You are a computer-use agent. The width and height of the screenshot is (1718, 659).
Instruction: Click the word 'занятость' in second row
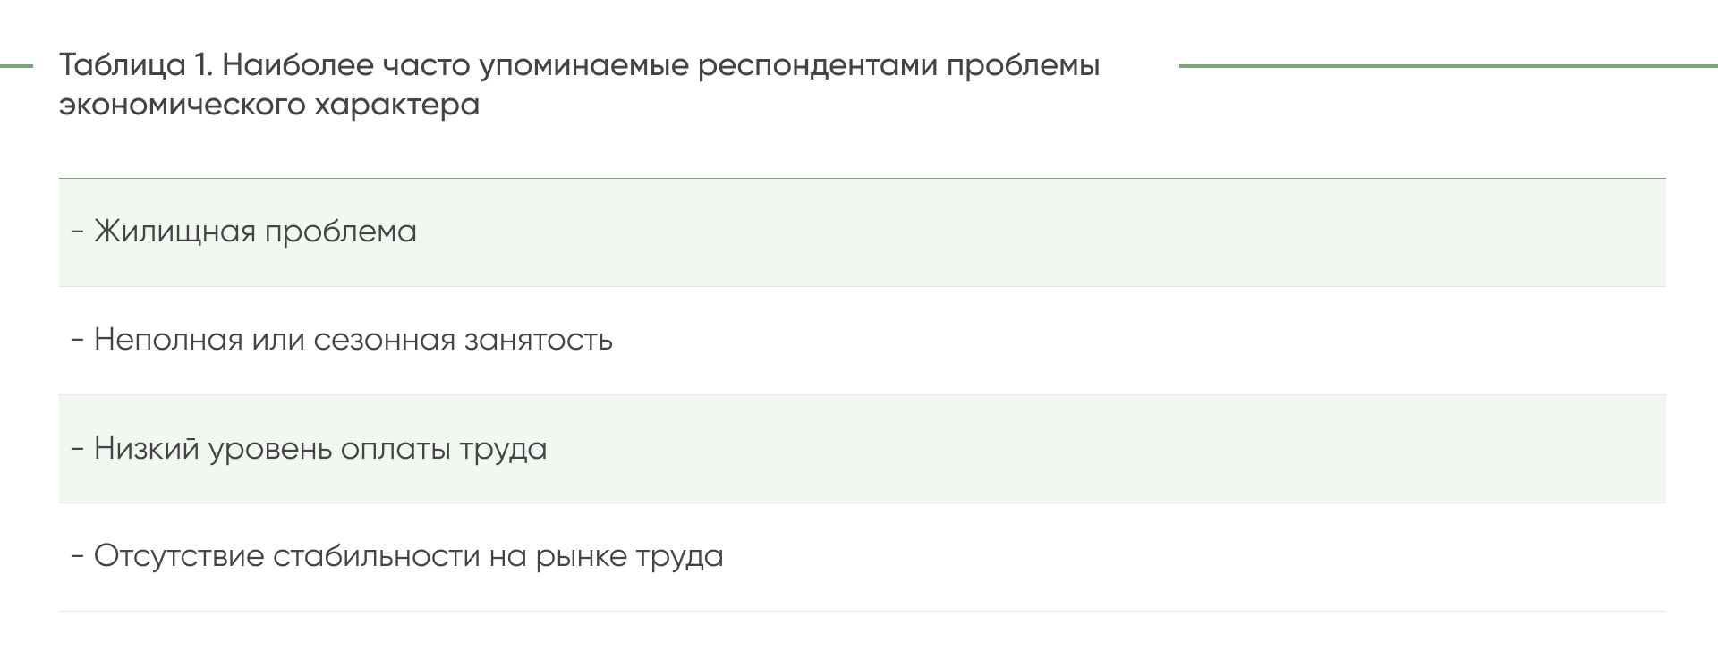tap(538, 341)
